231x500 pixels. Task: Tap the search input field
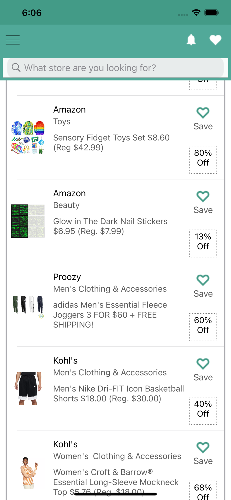(x=115, y=68)
